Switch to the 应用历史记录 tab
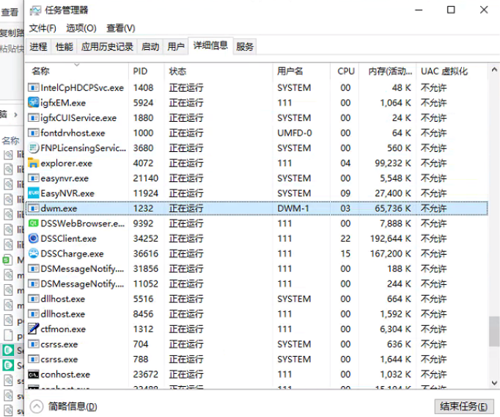Screen dimensions: 500x417 point(107,46)
